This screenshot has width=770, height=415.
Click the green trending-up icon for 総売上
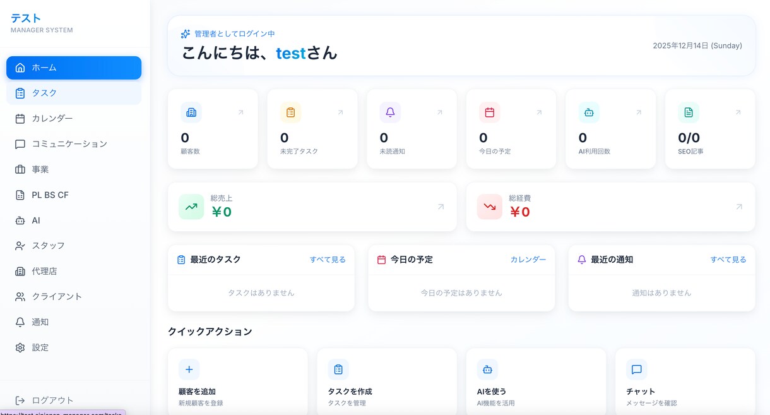pyautogui.click(x=191, y=207)
